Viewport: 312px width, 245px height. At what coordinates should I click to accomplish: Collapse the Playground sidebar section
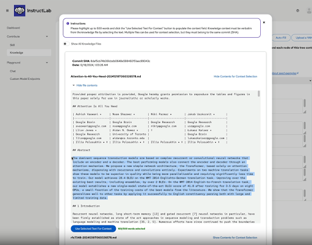pyautogui.click(x=47, y=63)
